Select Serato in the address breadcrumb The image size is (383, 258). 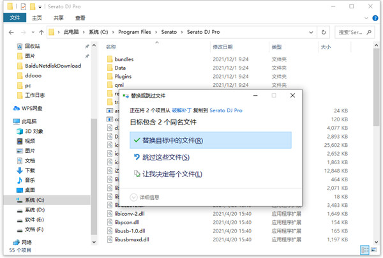[169, 32]
